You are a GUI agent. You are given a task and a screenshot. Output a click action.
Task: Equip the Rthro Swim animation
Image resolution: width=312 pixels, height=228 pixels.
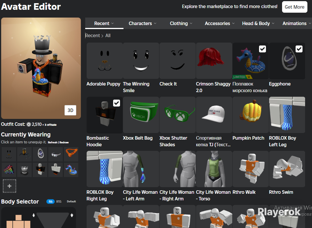point(287,169)
